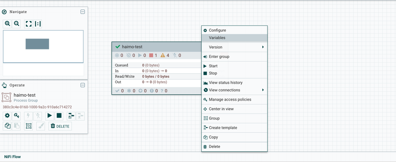Expand the Version submenu
Screen dimensions: 396x162
[234, 47]
